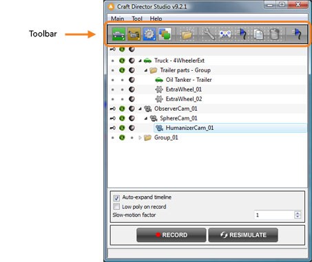
Task: Click the gray sphere in the column header row
Action: point(132,49)
